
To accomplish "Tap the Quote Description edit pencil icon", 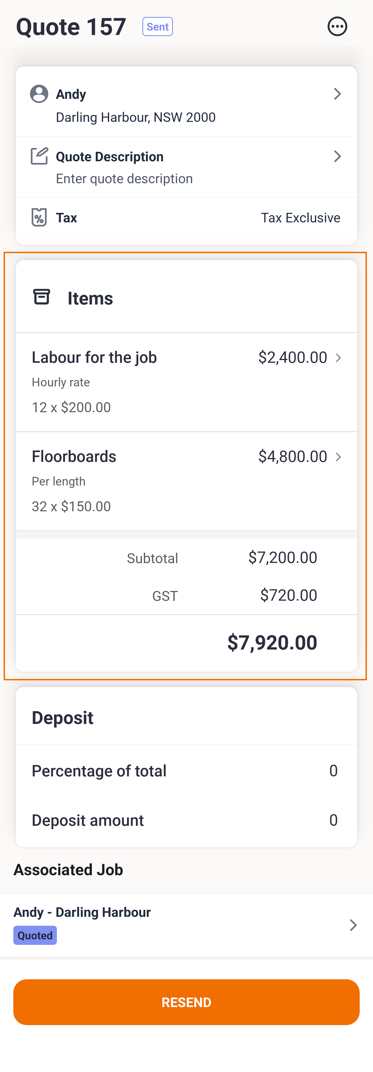I will pos(39,156).
